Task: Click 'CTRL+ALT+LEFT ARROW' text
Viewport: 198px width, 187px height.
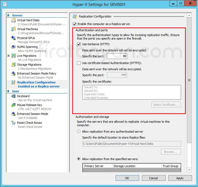Action: [34, 109]
